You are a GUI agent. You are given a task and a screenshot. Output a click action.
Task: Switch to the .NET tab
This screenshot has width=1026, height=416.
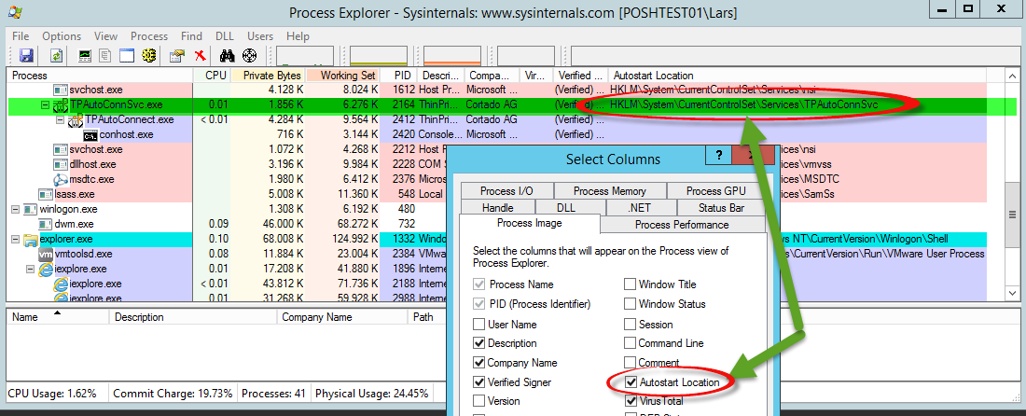pos(642,208)
